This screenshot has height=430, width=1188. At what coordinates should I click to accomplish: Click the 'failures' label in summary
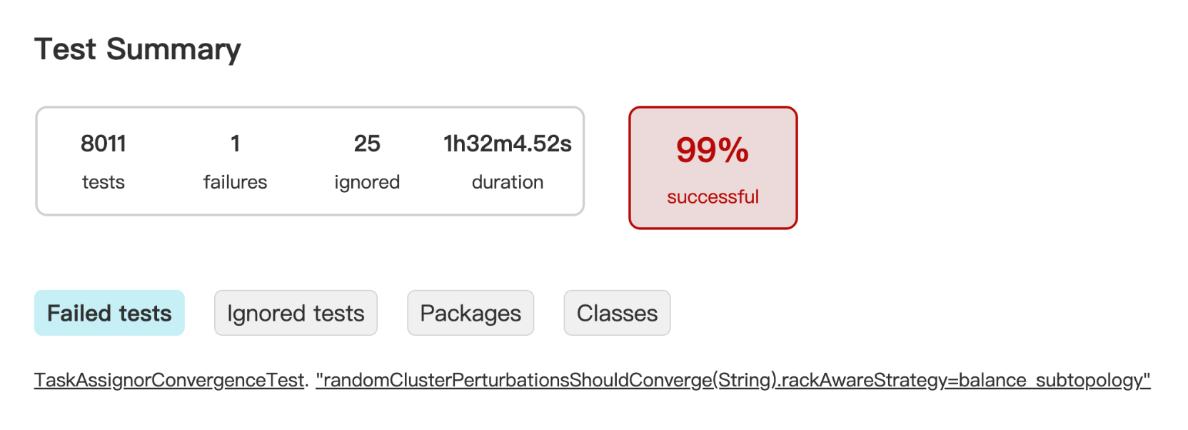tap(235, 182)
